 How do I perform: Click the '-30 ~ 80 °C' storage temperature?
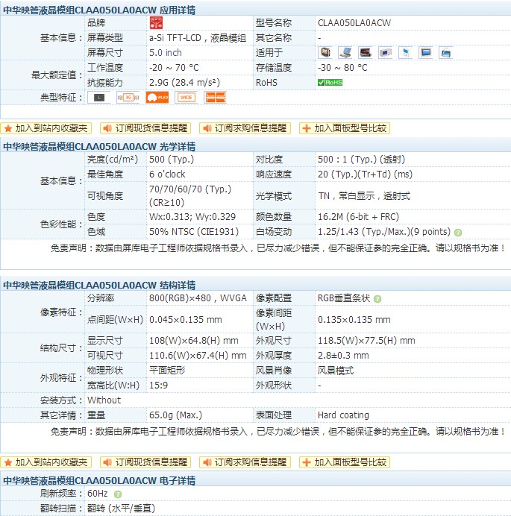click(x=342, y=67)
